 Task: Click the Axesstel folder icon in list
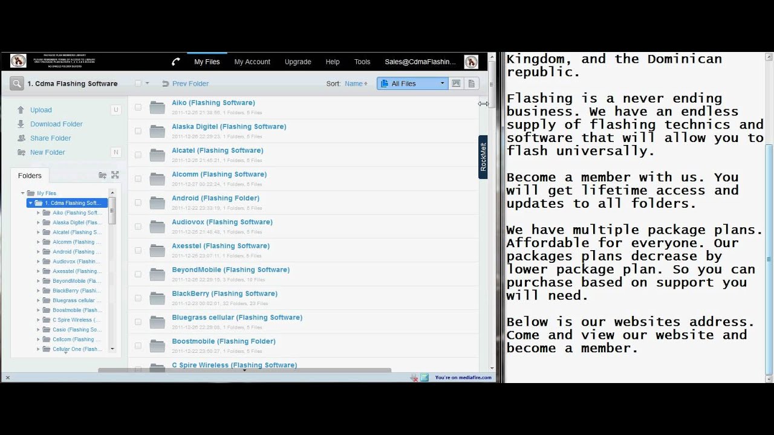click(157, 251)
